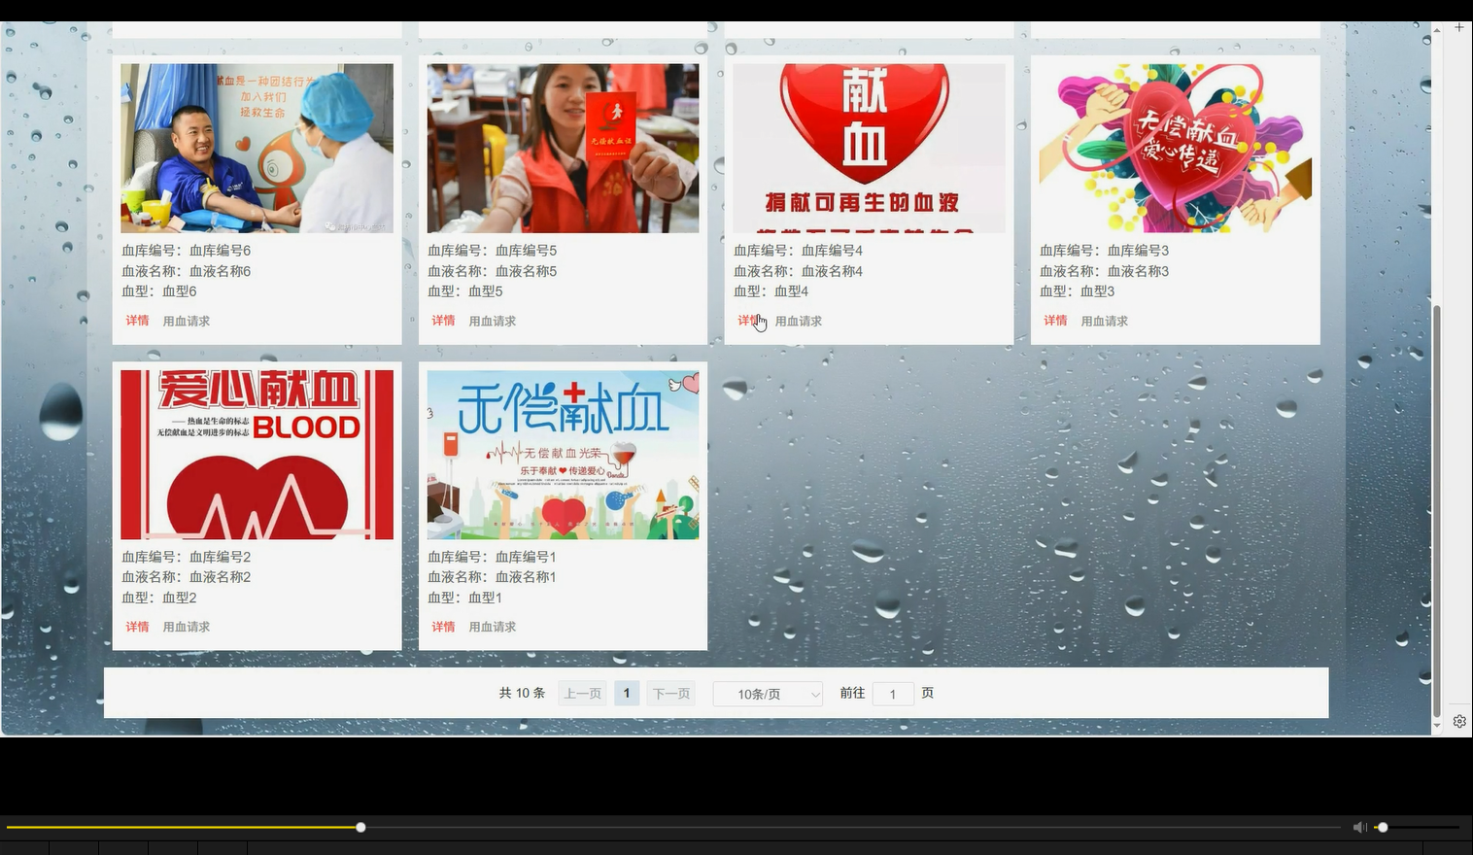The image size is (1473, 855).
Task: Click the 无偿献血 poster for 血库编号1
Action: point(563,453)
